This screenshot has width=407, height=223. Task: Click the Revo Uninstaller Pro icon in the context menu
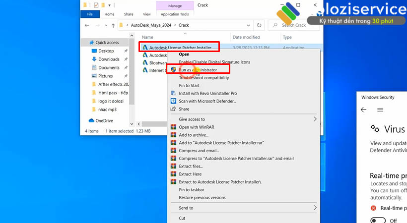tap(173, 93)
